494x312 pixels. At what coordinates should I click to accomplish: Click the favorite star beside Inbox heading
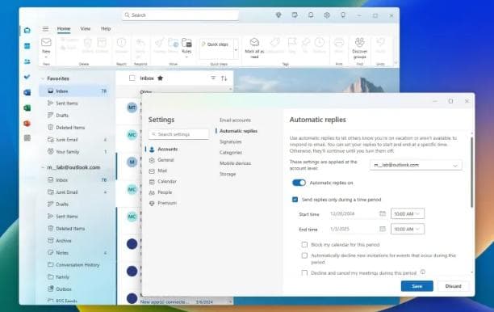point(160,78)
